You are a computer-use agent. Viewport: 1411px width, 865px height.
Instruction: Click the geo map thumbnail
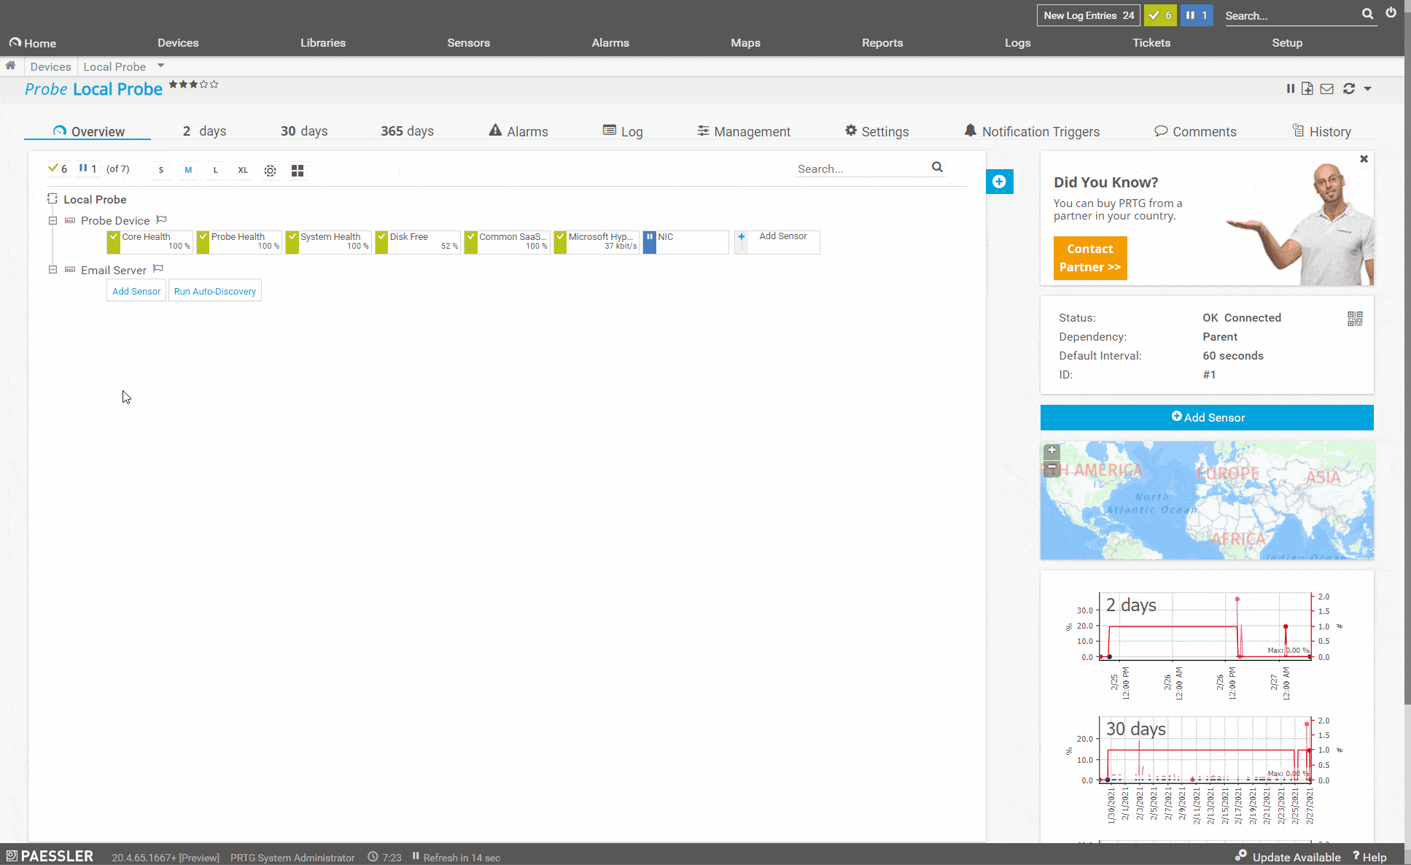pyautogui.click(x=1207, y=500)
